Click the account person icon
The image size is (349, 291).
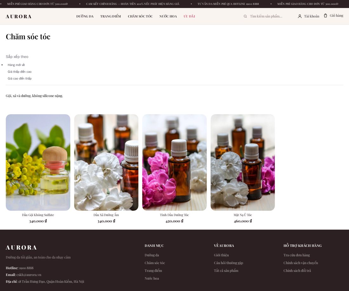point(300,16)
